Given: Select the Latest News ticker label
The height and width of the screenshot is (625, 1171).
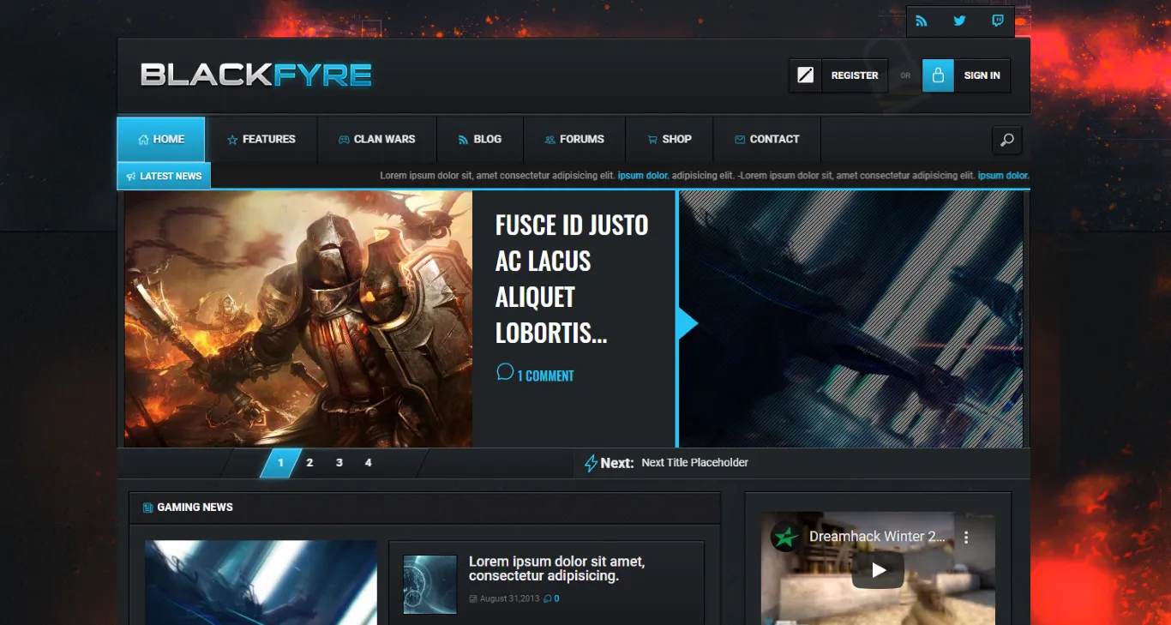Looking at the screenshot, I should [x=164, y=176].
